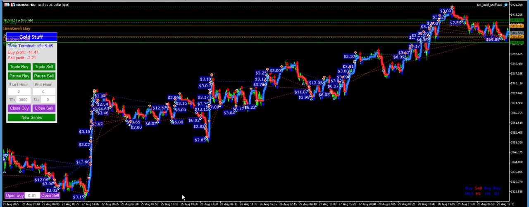Select the Breakeven Buy line label
Viewport: 529px width, 207px height.
tap(17, 28)
